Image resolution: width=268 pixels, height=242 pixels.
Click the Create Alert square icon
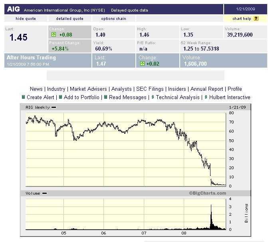(24, 97)
